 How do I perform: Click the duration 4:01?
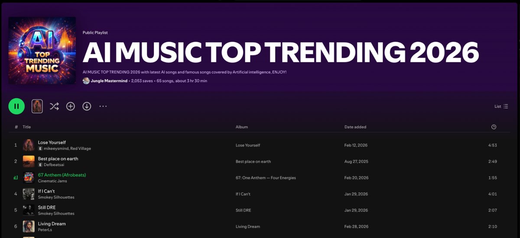click(492, 194)
